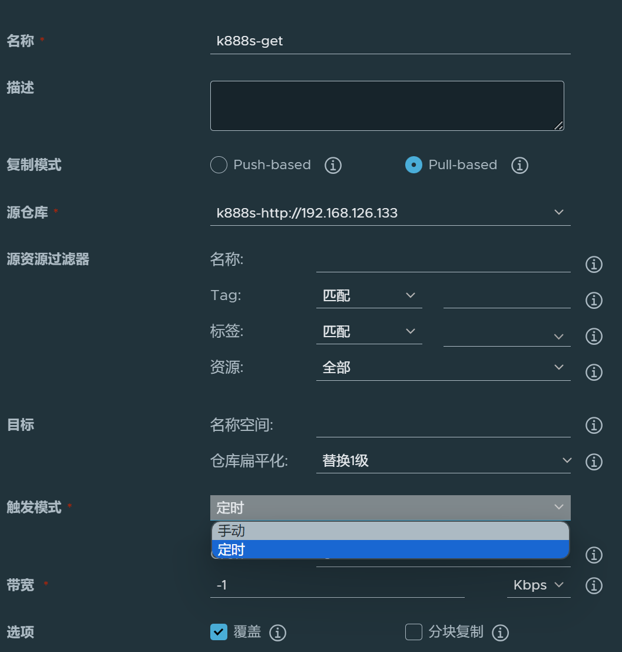Click info icon for the Tag filter
This screenshot has height=652, width=622.
coord(594,301)
